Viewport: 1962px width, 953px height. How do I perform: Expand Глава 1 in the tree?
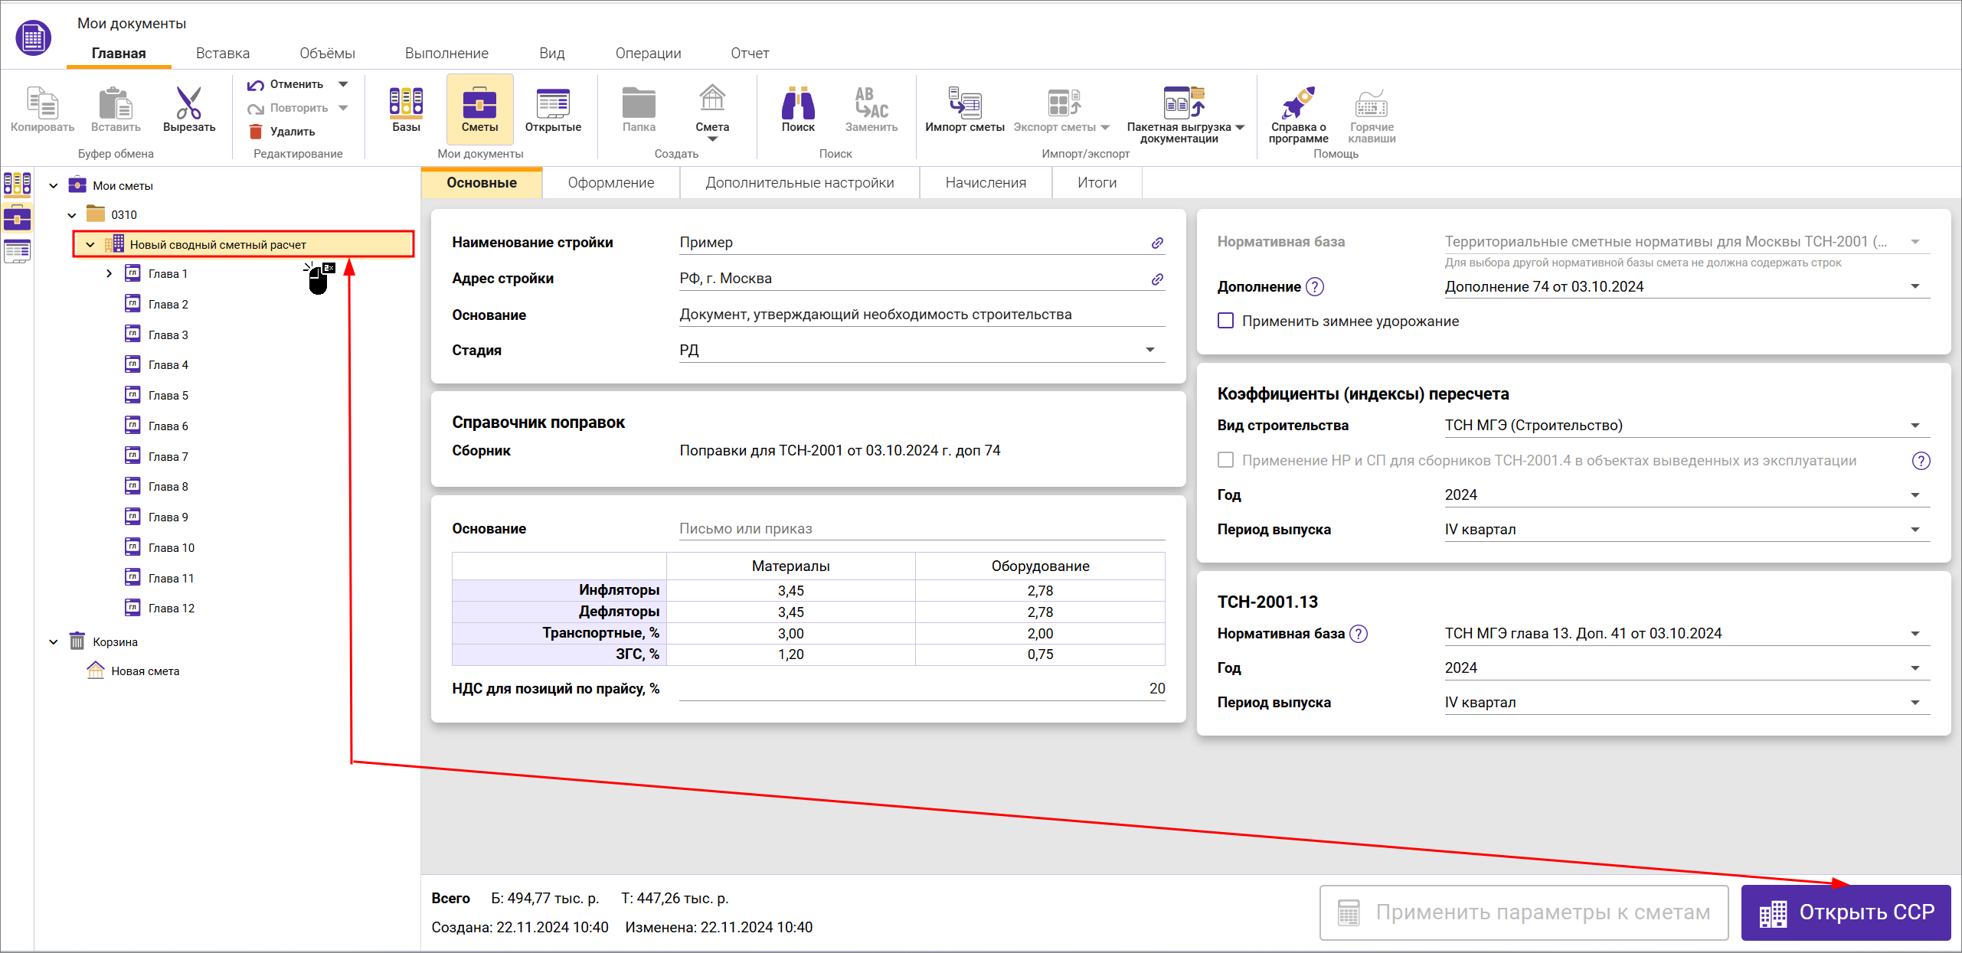coord(109,274)
